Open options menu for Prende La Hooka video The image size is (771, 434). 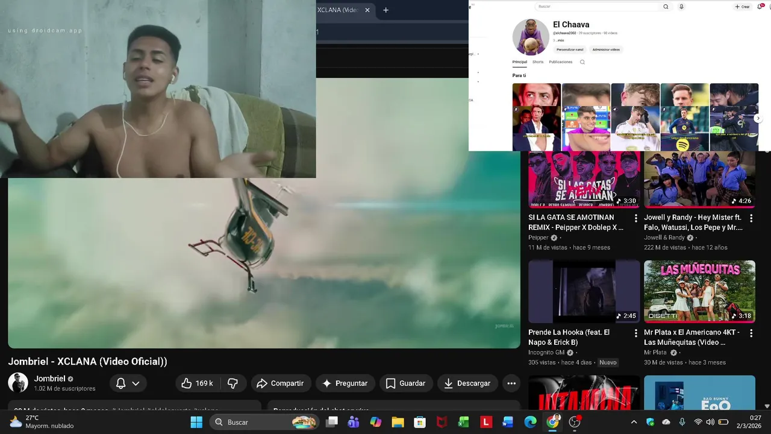pos(635,333)
